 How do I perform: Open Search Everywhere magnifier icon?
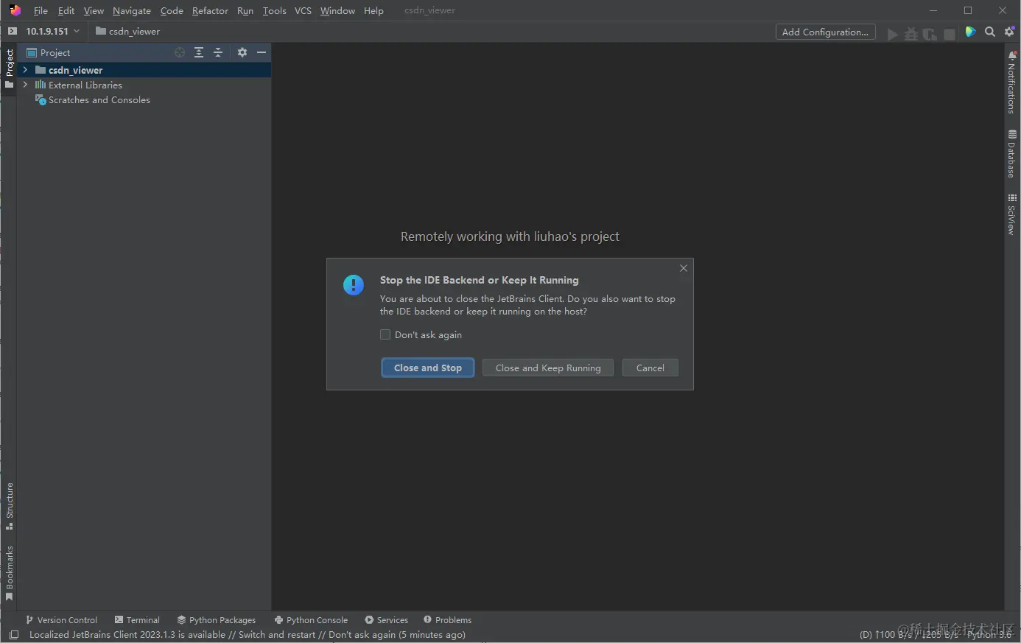[x=990, y=32]
